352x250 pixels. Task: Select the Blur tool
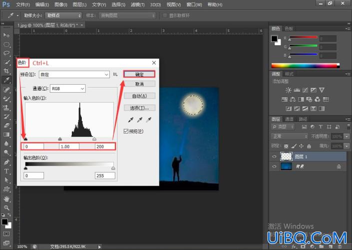coord(6,143)
